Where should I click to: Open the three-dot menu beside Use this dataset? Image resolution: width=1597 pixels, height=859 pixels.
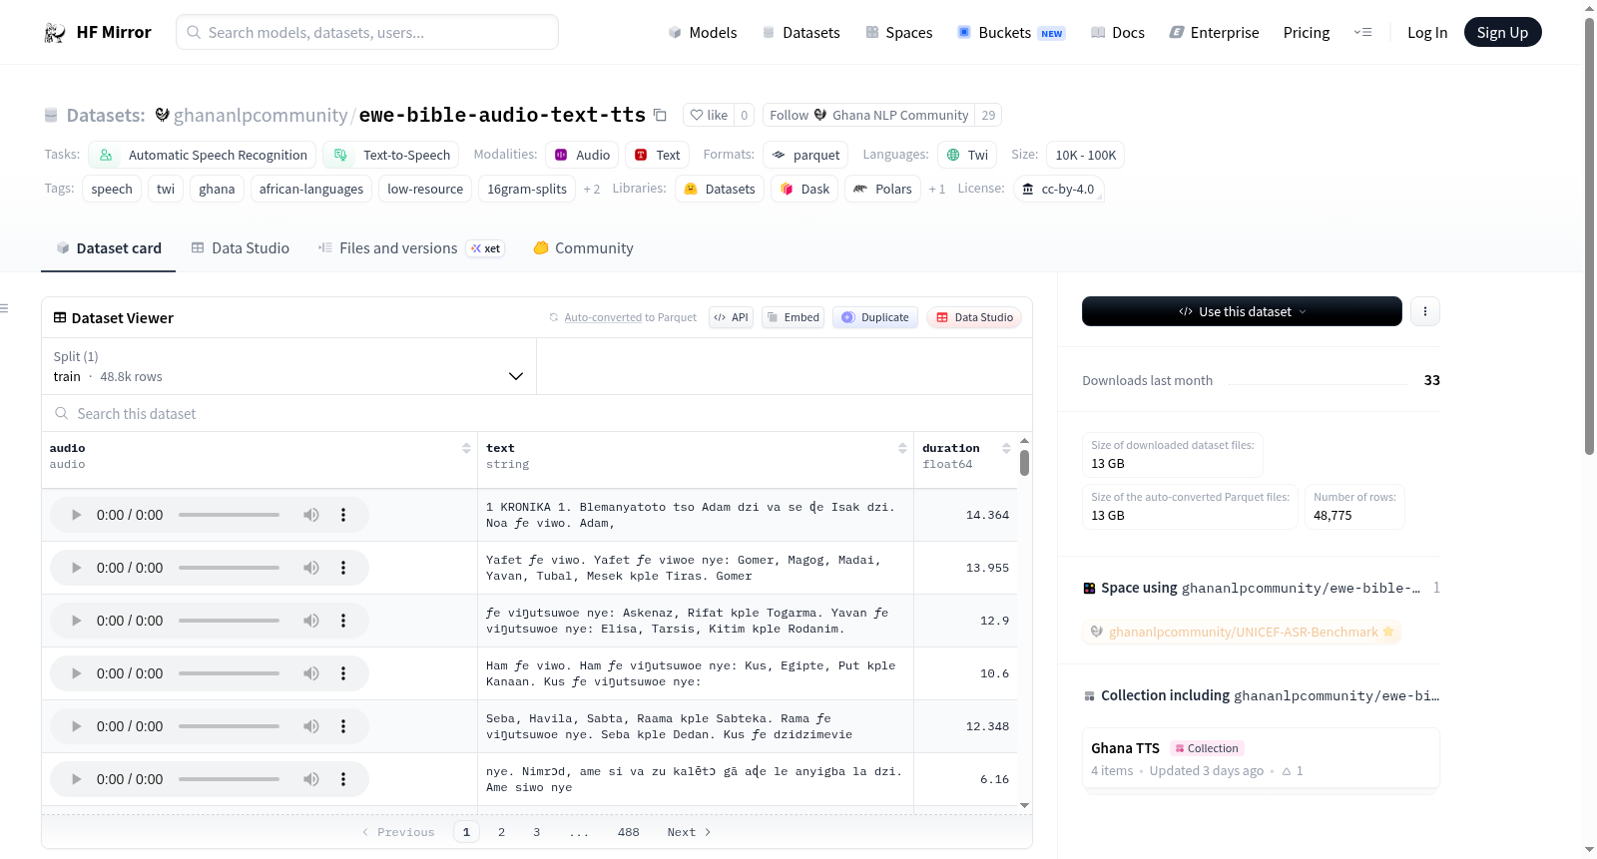tap(1424, 311)
